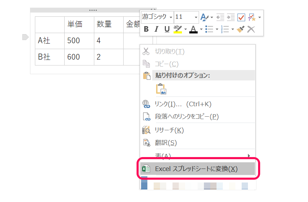Image resolution: width=308 pixels, height=202 pixels.
Task: Toggle the numbered list formatting
Action: tap(225, 29)
